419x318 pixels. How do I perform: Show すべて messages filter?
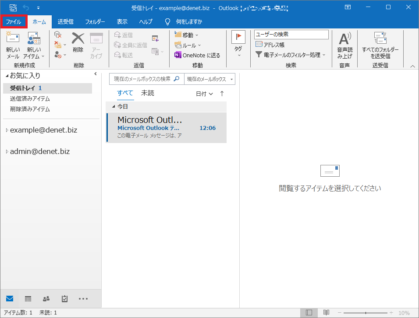coord(125,93)
